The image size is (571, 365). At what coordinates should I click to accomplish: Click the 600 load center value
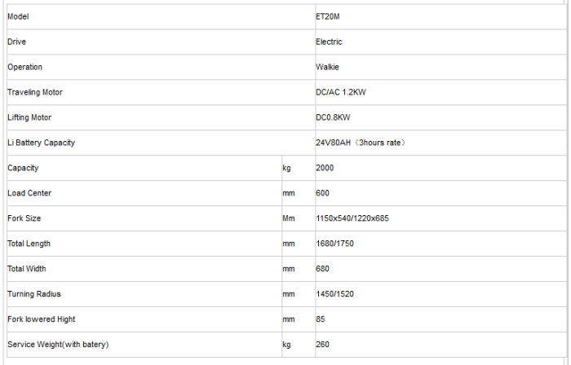click(322, 193)
